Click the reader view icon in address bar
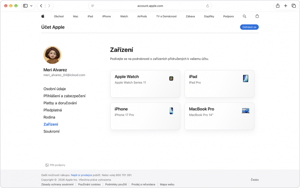This screenshot has height=188, width=300. click(x=93, y=6)
